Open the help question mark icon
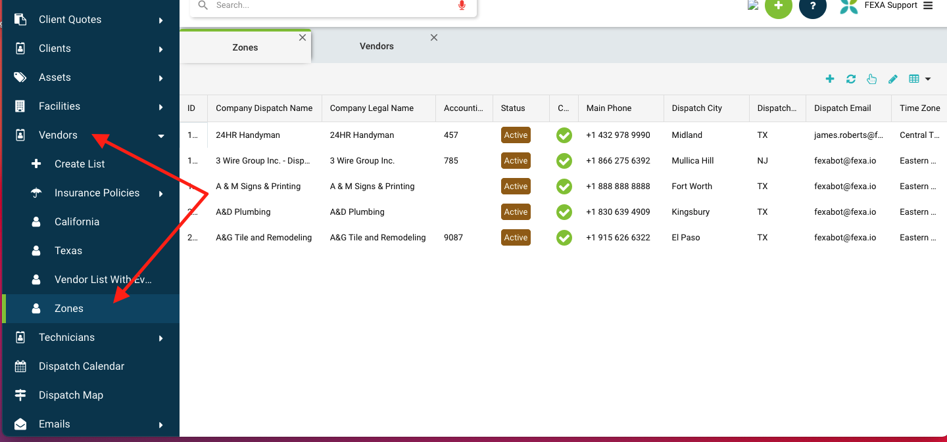This screenshot has width=947, height=442. click(x=813, y=6)
